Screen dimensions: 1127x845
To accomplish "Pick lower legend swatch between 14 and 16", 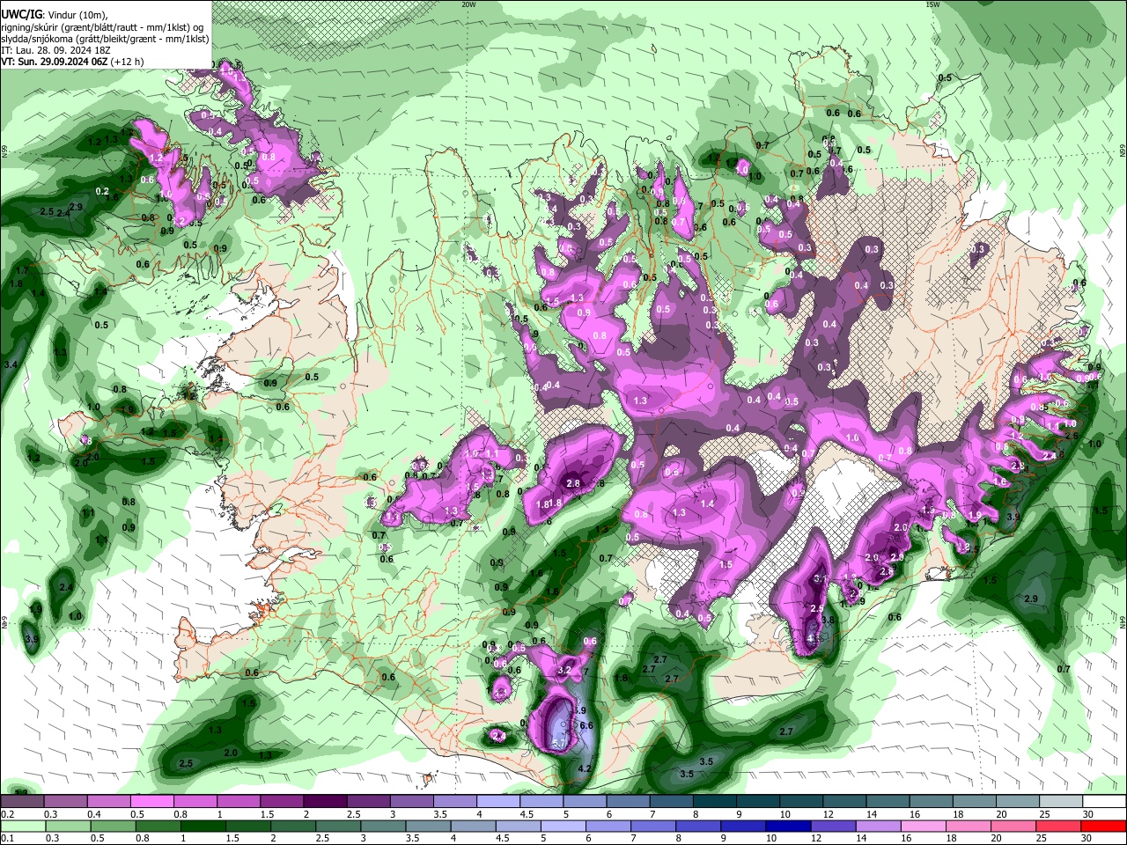I will [x=880, y=827].
